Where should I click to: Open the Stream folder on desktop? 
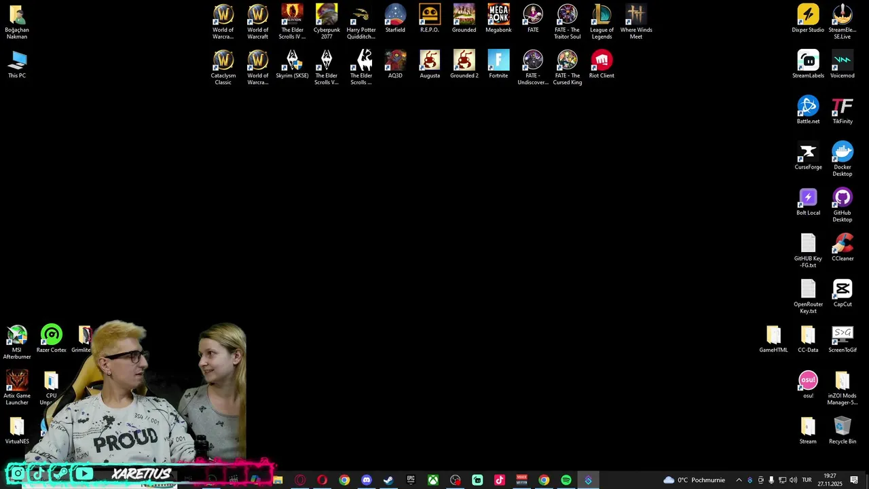pyautogui.click(x=808, y=429)
